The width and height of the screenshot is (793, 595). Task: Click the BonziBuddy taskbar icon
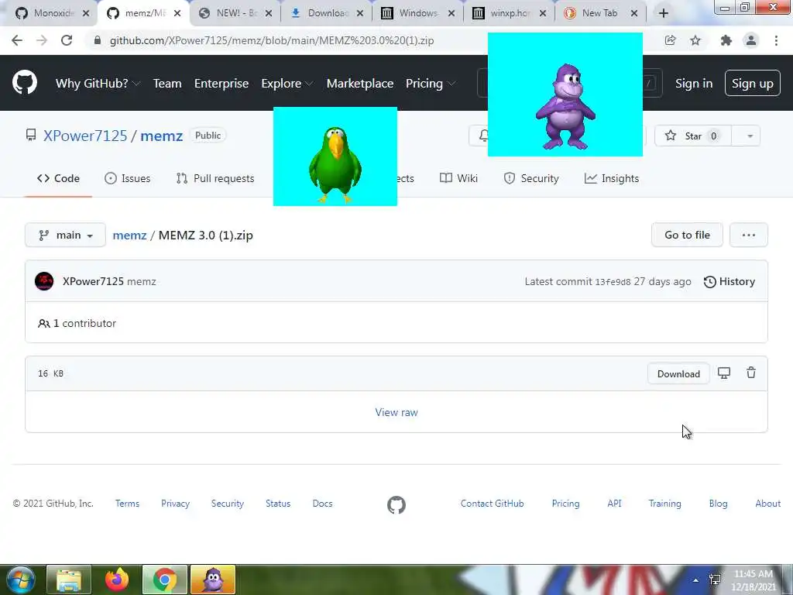coord(213,580)
